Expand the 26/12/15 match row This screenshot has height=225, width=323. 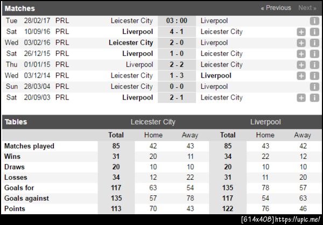301,54
